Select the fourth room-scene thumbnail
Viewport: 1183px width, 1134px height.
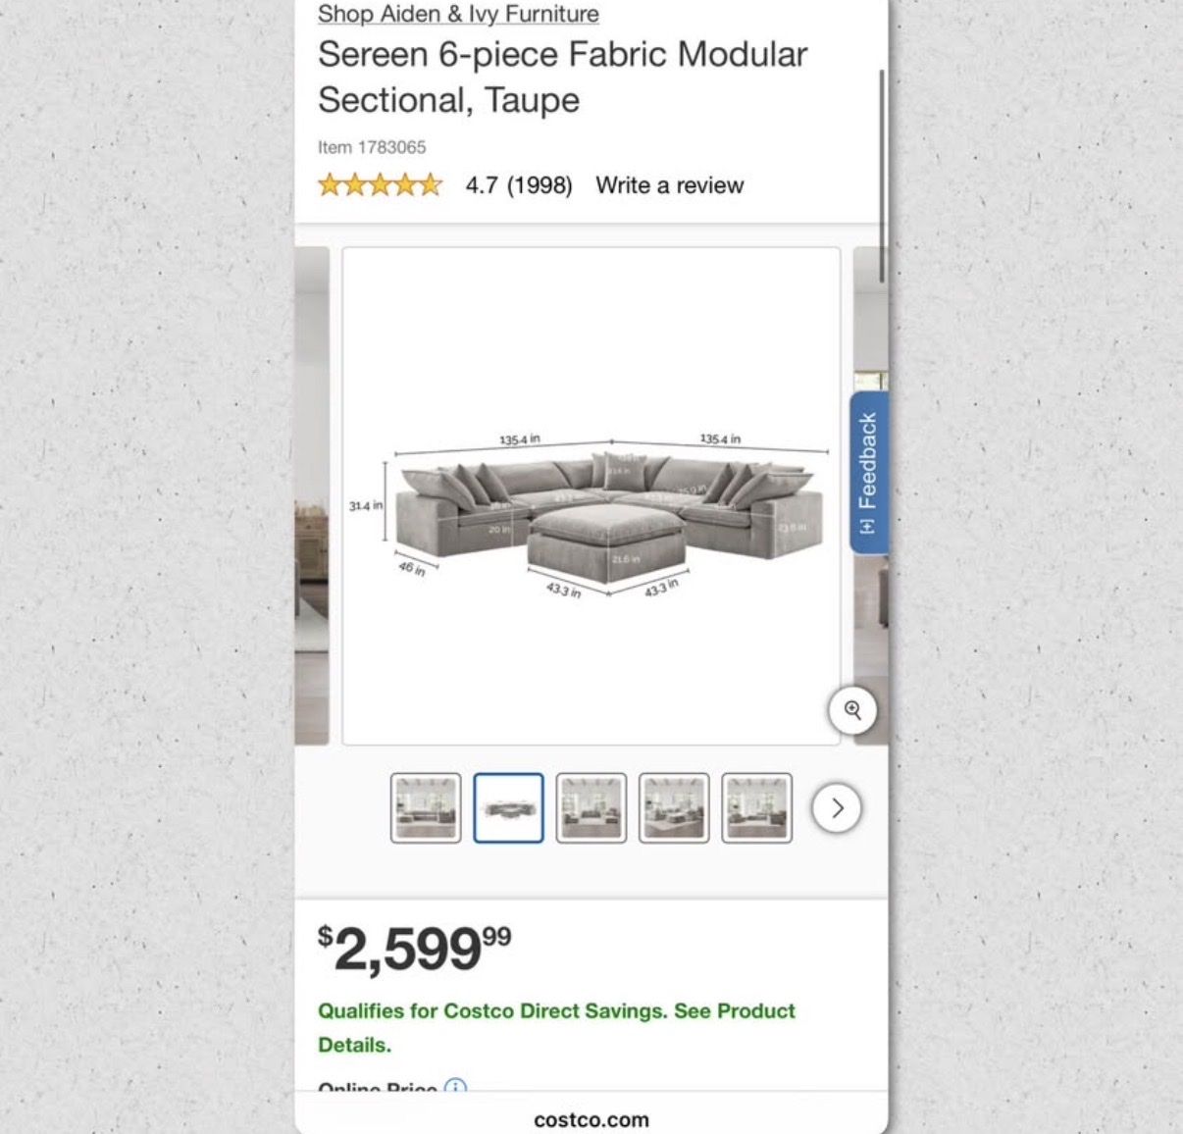[x=674, y=808]
